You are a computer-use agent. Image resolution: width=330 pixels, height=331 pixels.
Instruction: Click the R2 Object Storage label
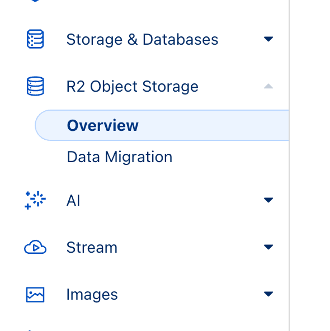[133, 87]
